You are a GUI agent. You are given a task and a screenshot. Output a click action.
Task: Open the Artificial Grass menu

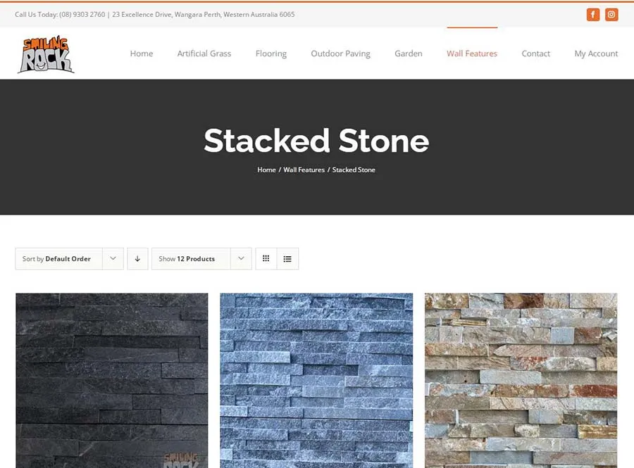point(204,53)
